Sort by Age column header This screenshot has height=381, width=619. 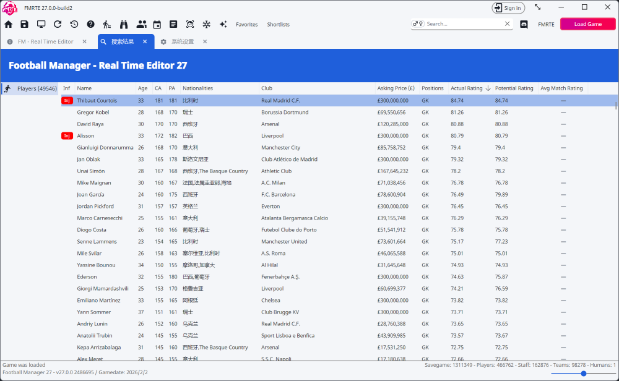point(143,88)
